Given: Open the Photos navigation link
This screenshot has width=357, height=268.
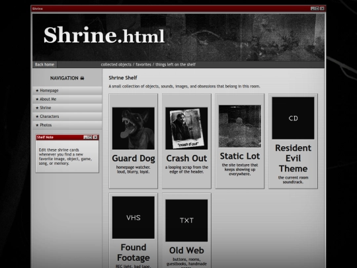Looking at the screenshot, I should (67, 125).
